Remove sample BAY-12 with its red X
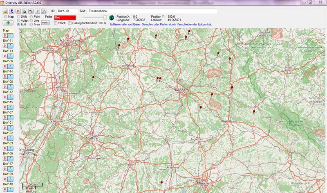This screenshot has width=327, height=193. 5,97
